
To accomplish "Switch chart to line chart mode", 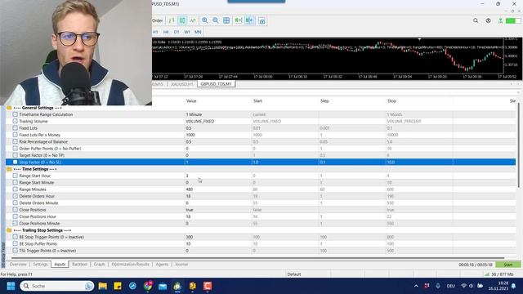I will coord(193,20).
